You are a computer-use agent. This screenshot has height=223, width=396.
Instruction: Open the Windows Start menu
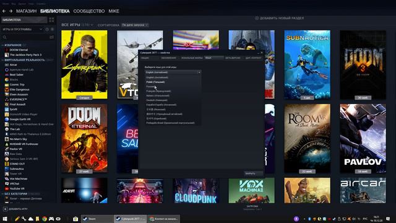pyautogui.click(x=5, y=219)
